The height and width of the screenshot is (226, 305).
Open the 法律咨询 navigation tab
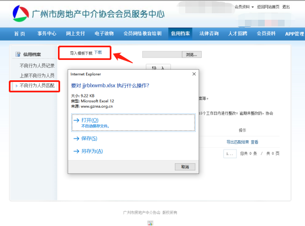click(209, 34)
